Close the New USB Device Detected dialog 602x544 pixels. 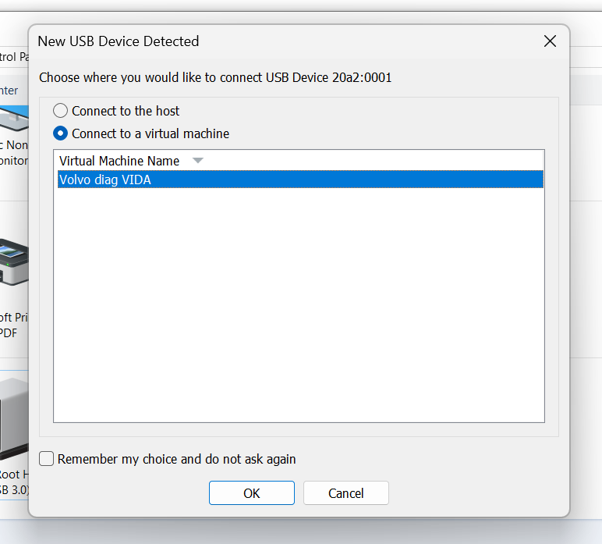coord(550,41)
